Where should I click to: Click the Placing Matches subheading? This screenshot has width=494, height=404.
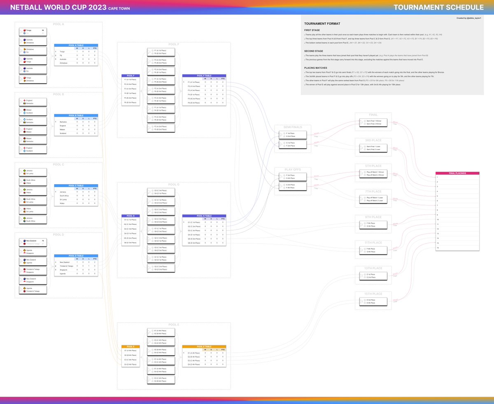(x=316, y=67)
